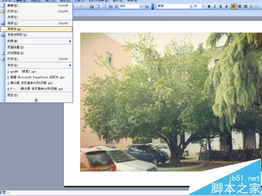
Task: Choose 打开 (Open) in the File menu
Action: coord(36,11)
